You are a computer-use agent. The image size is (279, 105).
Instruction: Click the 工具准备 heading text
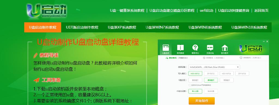51,80
